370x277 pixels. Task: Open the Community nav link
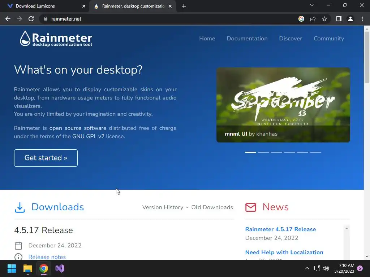point(329,39)
